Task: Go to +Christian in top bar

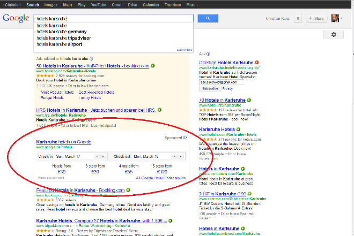Action: (x=12, y=5)
